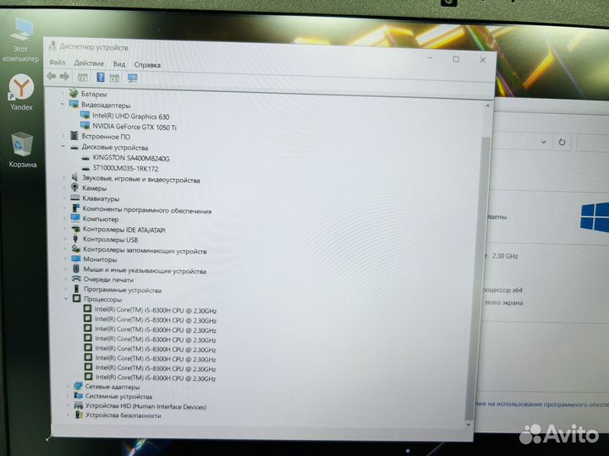Open the Корзина recycle bin icon
The height and width of the screenshot is (456, 609).
coord(23,149)
